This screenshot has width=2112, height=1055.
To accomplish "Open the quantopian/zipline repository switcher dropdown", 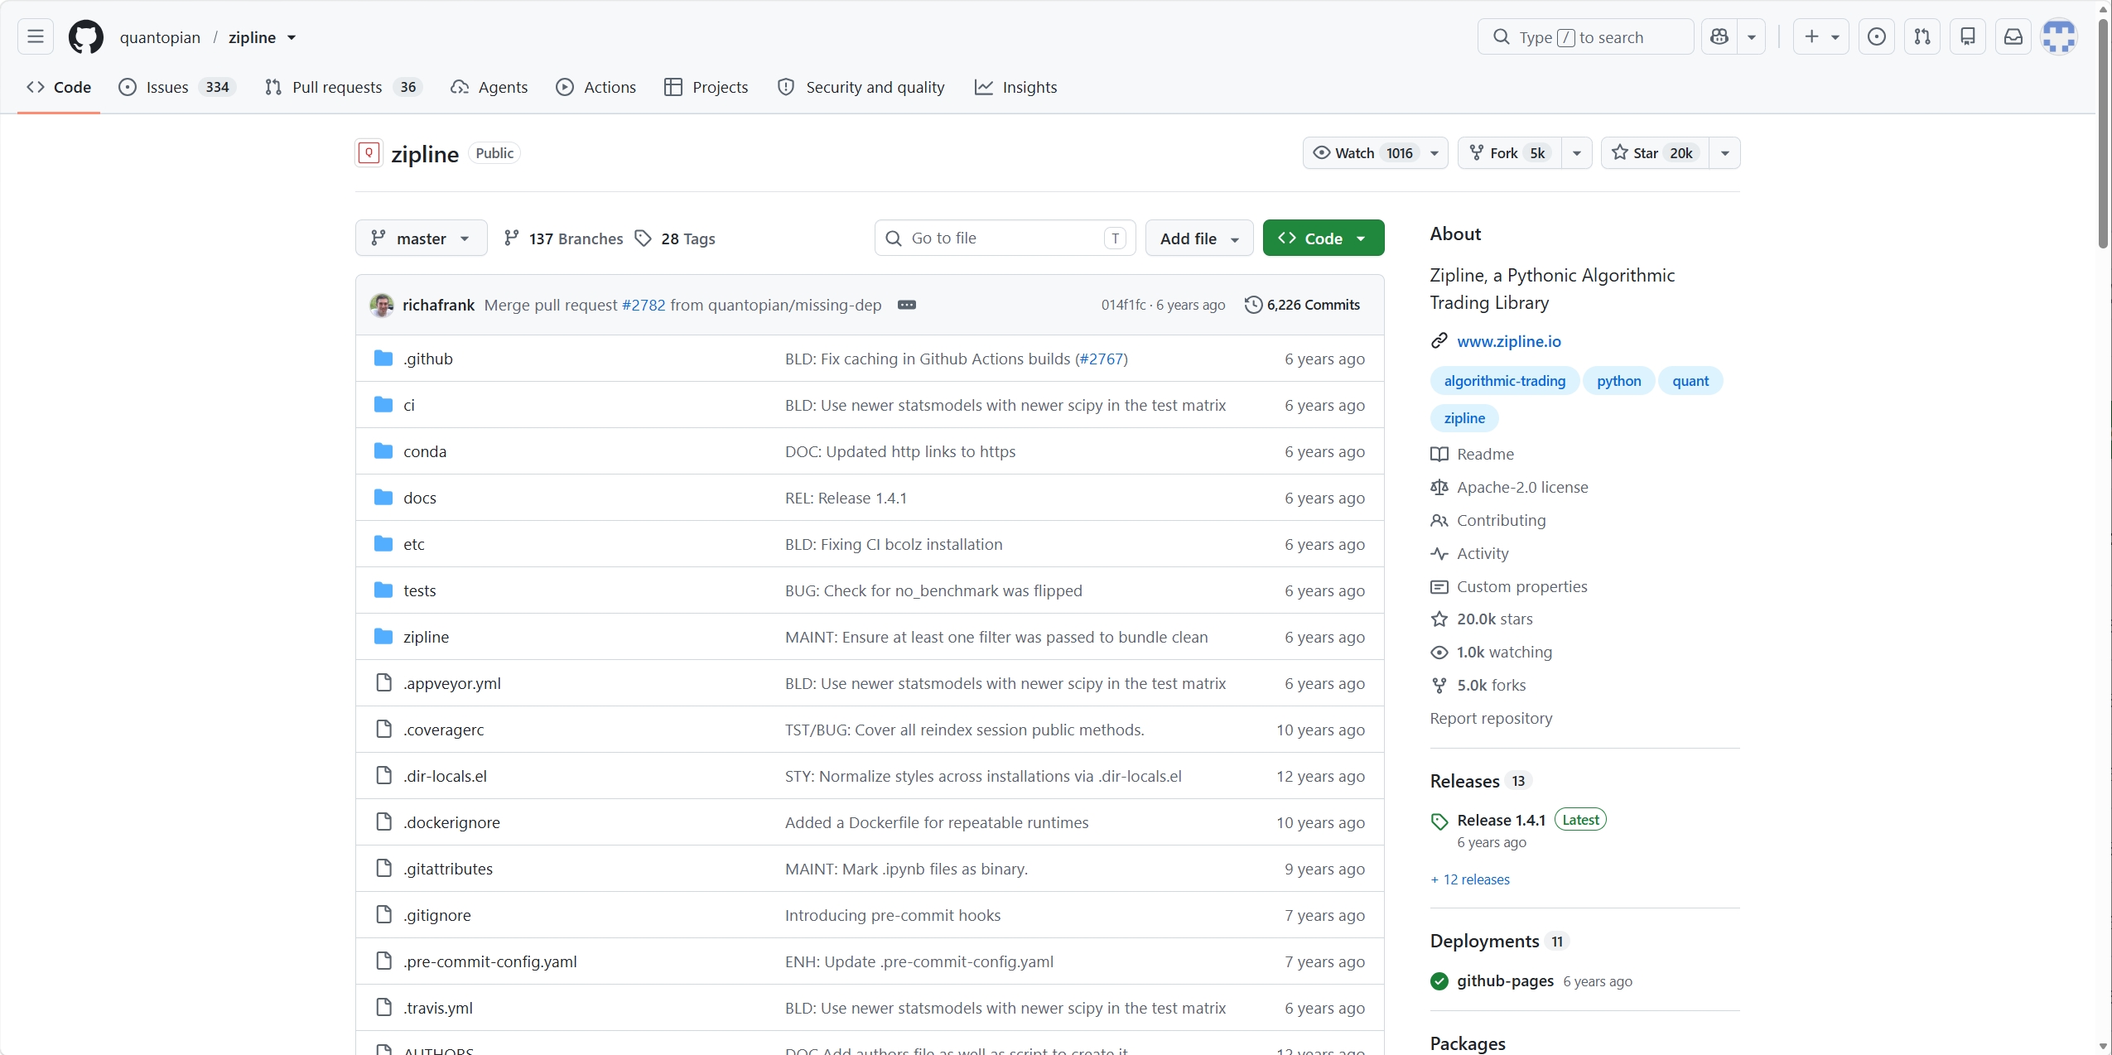I will (292, 37).
